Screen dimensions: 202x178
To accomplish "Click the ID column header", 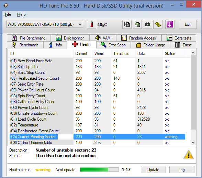I will point(41,54).
